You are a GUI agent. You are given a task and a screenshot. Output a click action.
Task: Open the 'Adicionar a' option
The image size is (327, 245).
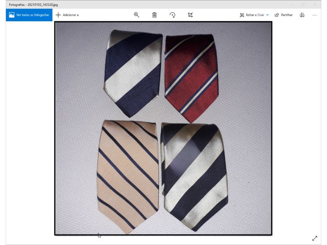[67, 15]
